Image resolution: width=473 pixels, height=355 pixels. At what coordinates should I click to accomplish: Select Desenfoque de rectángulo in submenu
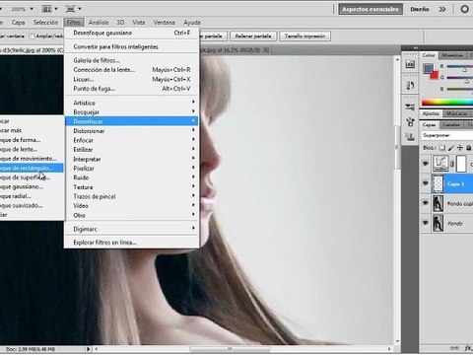coord(32,168)
